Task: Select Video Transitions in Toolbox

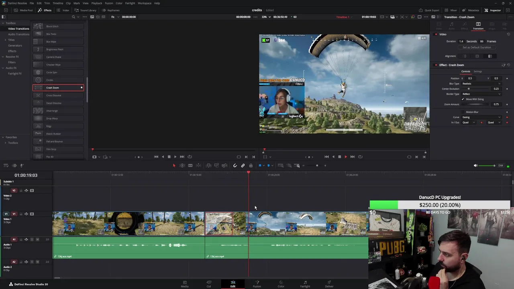Action: 18,28
